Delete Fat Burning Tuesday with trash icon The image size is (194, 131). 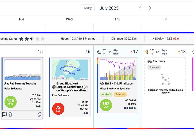click(10, 114)
